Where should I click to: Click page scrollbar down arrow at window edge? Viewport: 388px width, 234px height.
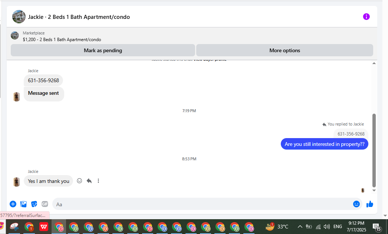pyautogui.click(x=385, y=216)
